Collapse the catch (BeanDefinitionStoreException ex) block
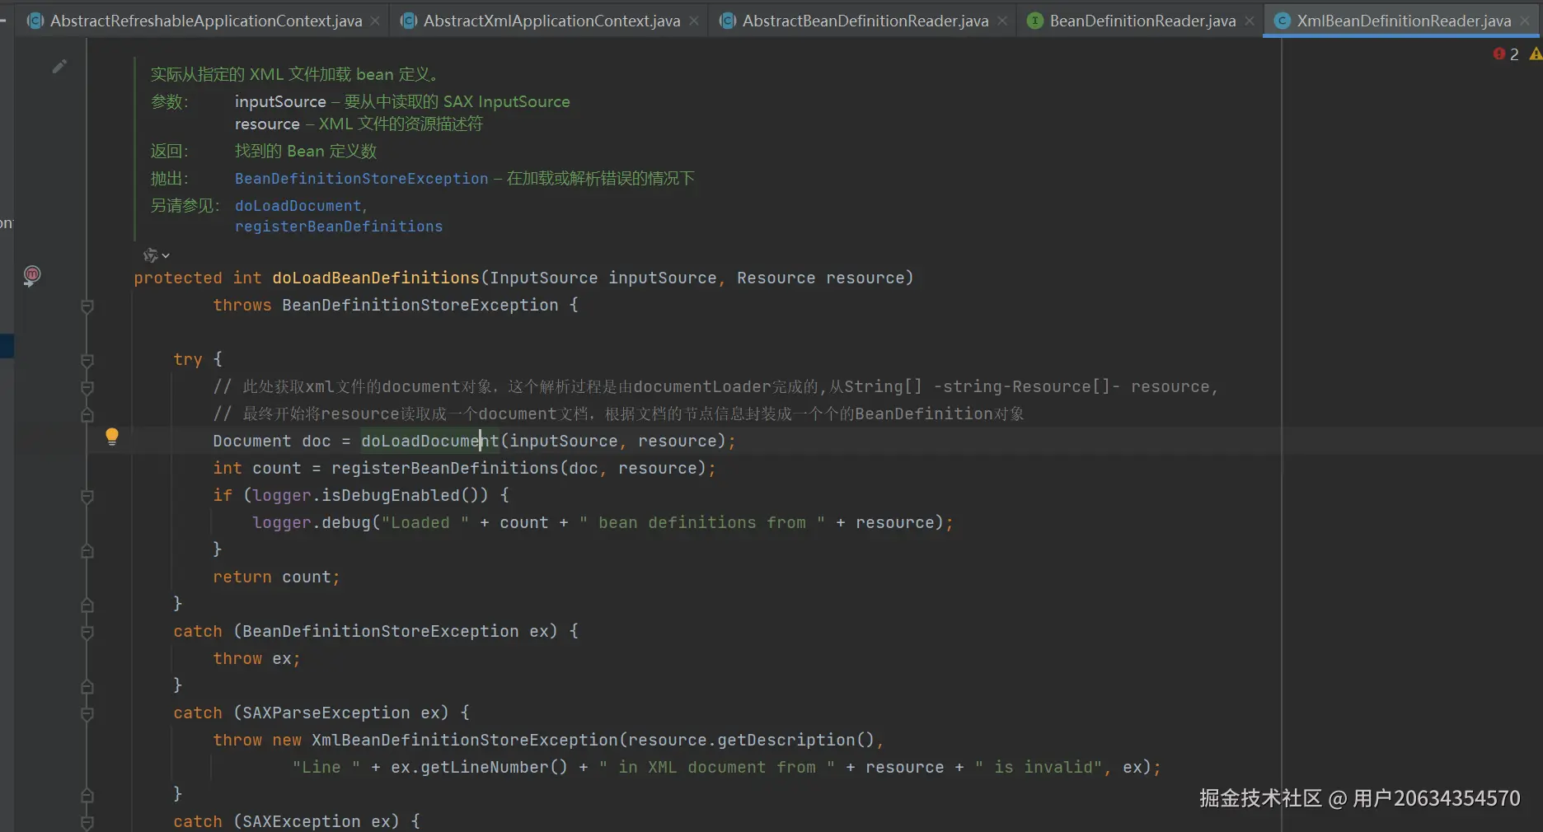1543x832 pixels. click(87, 632)
